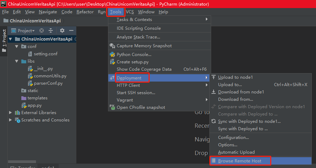Click the Deployment up-down arrows icon

click(112, 78)
